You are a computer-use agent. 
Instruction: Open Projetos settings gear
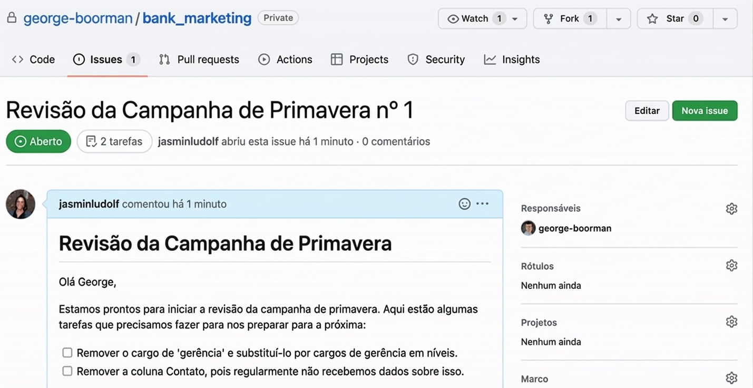[731, 322]
